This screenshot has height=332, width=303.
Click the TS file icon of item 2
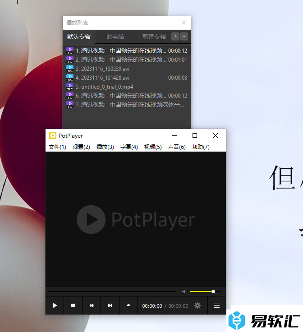pyautogui.click(x=70, y=60)
